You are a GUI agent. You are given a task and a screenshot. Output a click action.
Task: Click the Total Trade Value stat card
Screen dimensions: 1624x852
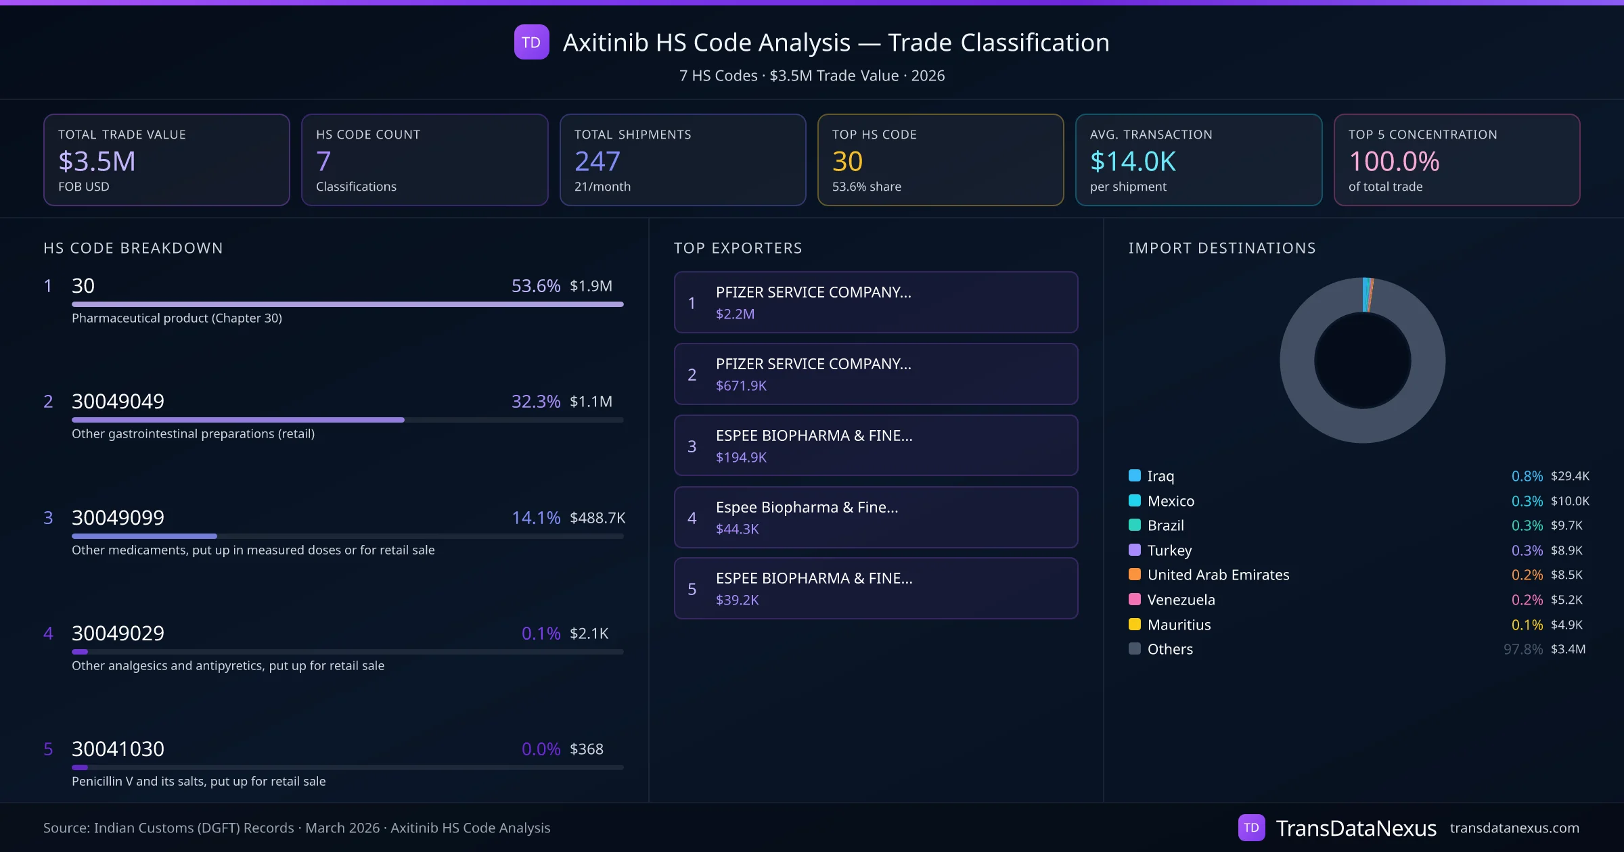coord(166,160)
